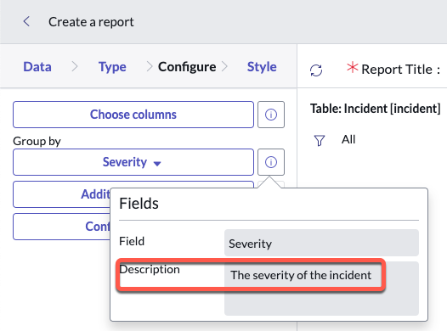
Task: Click the partially hidden Addit... button
Action: point(61,194)
